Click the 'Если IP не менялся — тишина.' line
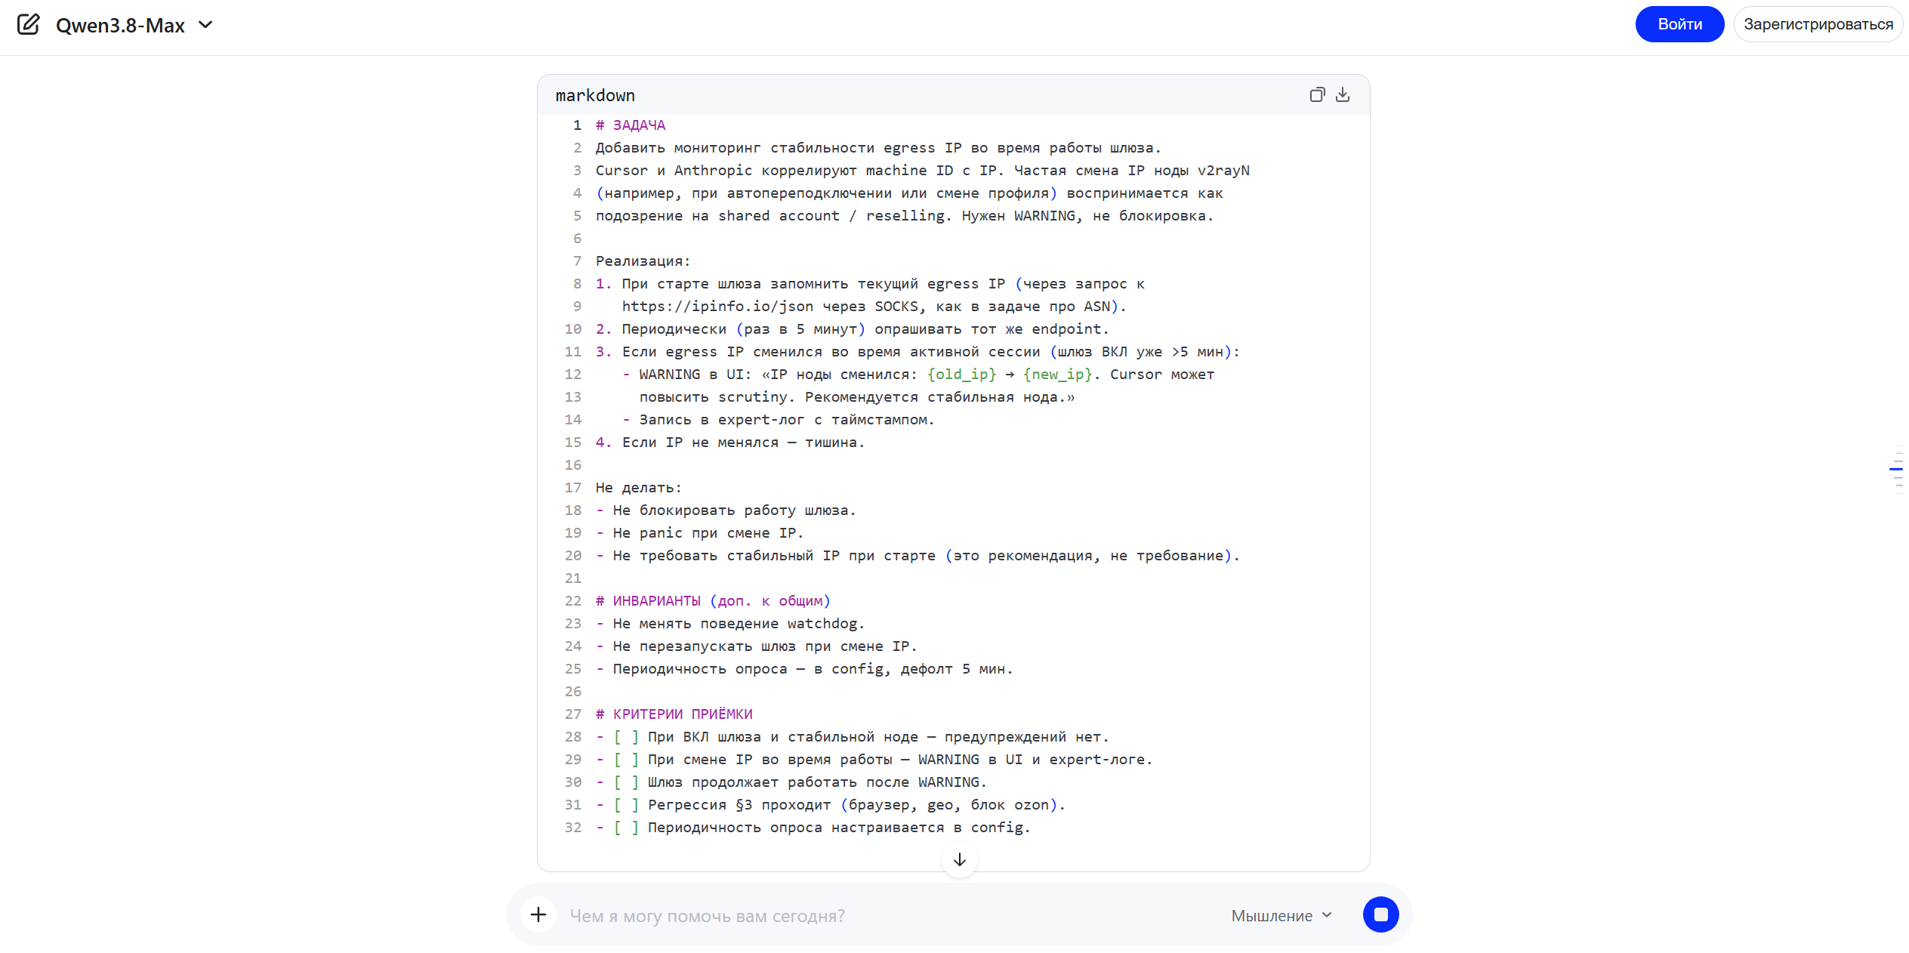The height and width of the screenshot is (953, 1909). tap(730, 443)
